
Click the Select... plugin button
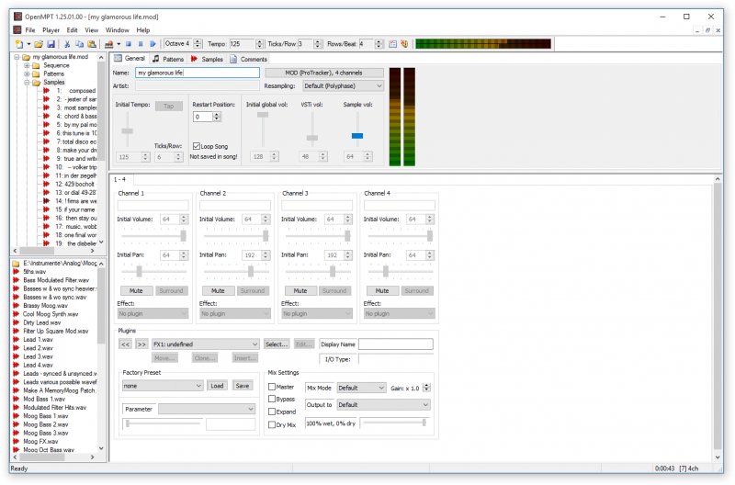[277, 344]
